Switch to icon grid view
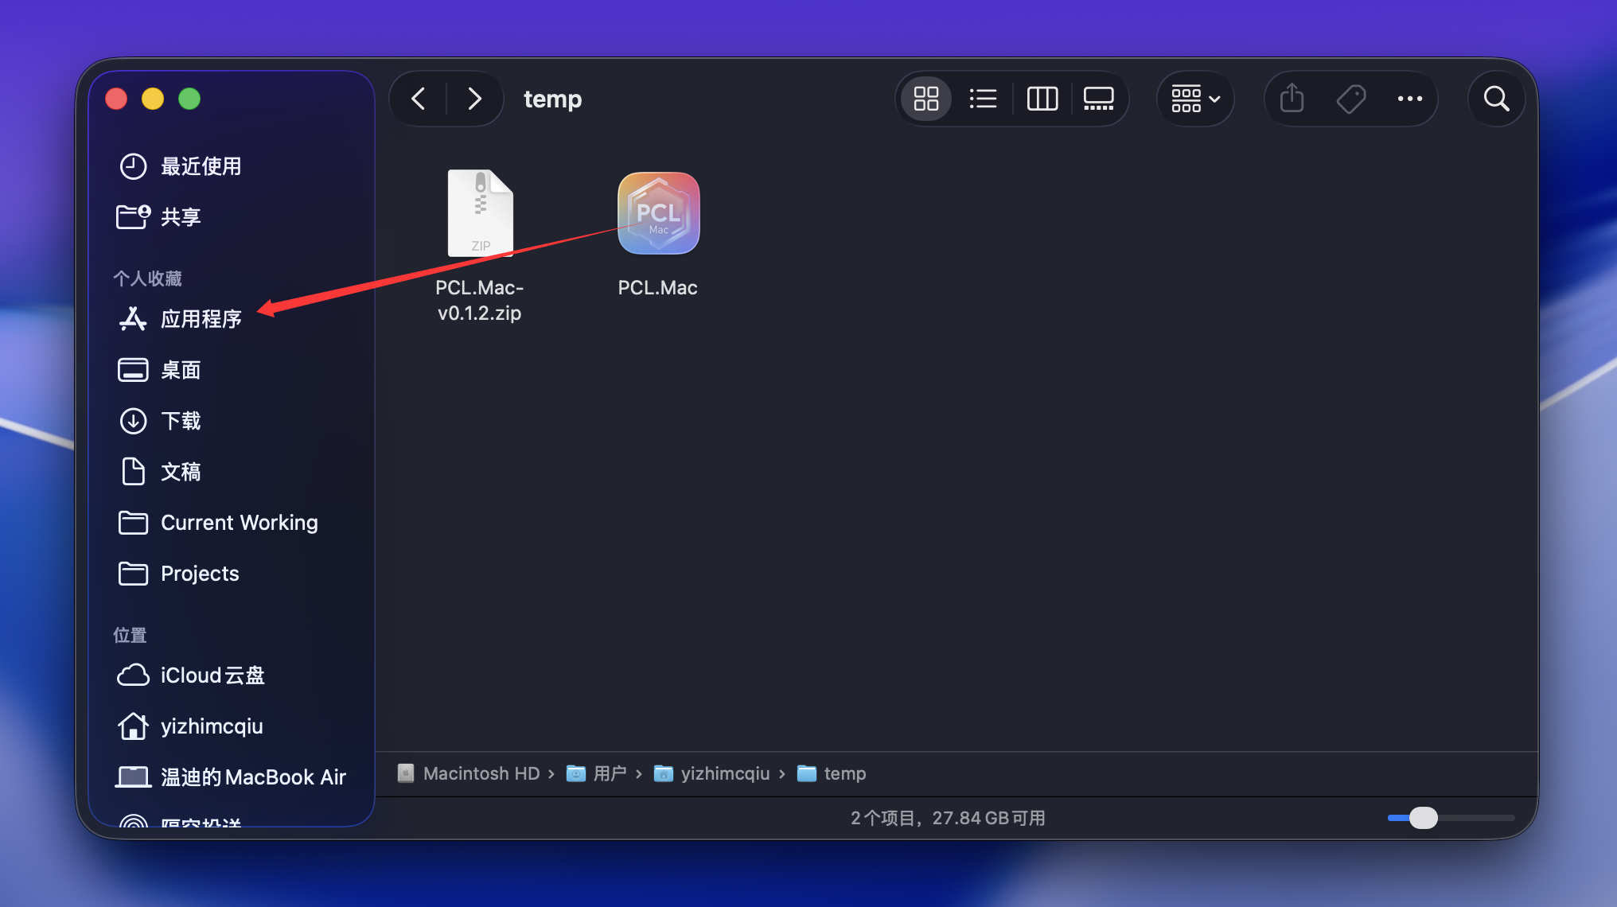 pos(926,99)
